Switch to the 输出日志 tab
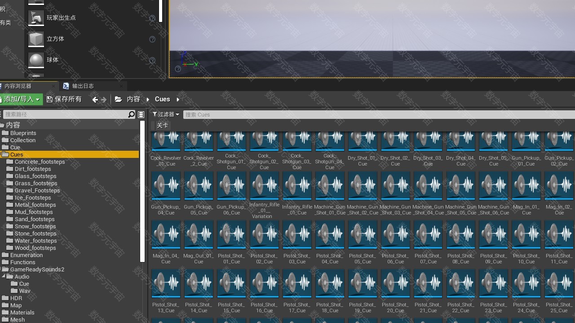 83,86
